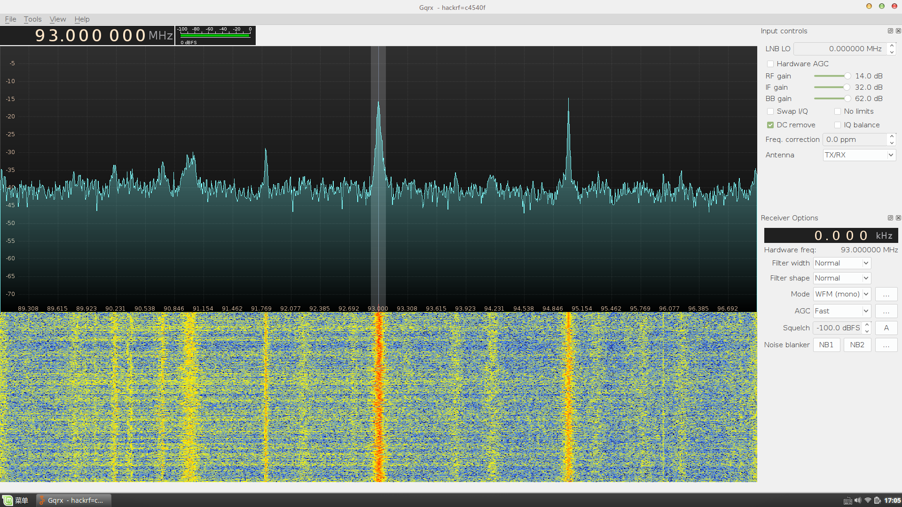Decrease squelch level with down arrow

coord(867,331)
